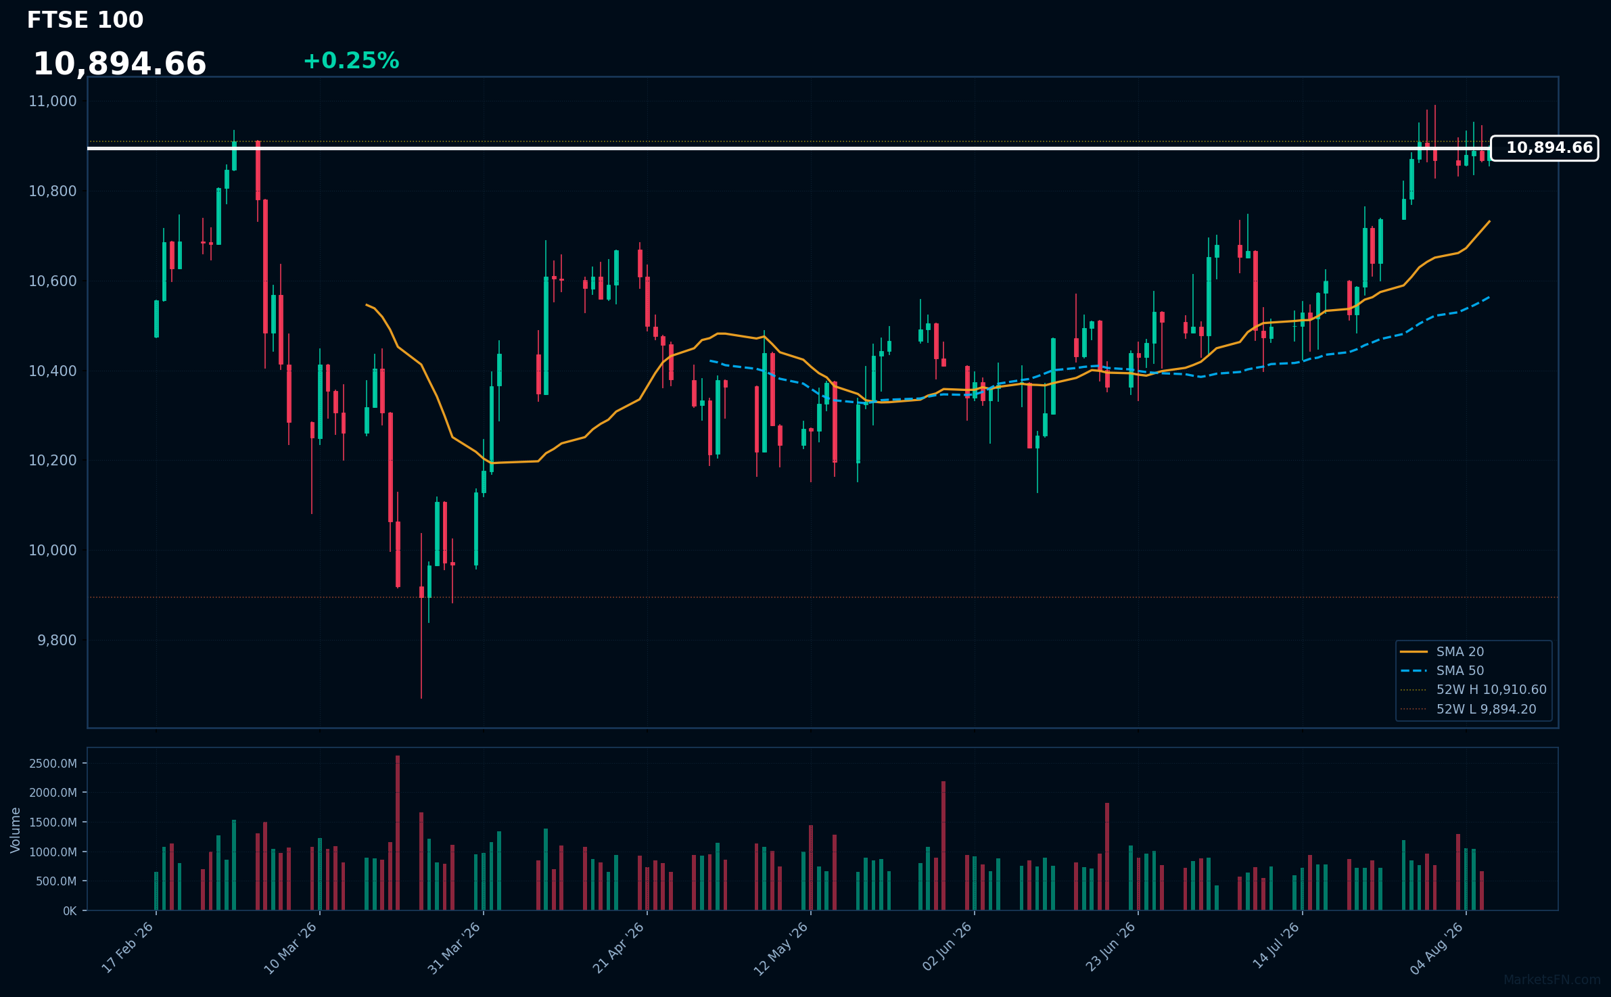Select the 10,200 price axis label

point(53,461)
